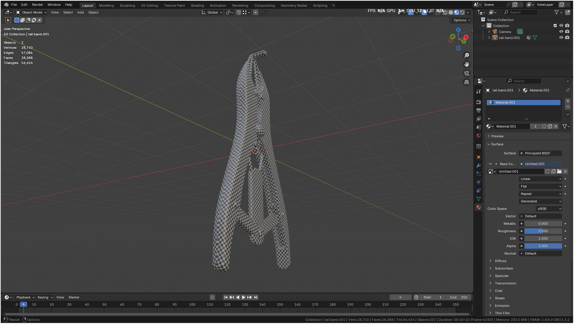The image size is (574, 324).
Task: Play the animation forward
Action: pos(243,298)
